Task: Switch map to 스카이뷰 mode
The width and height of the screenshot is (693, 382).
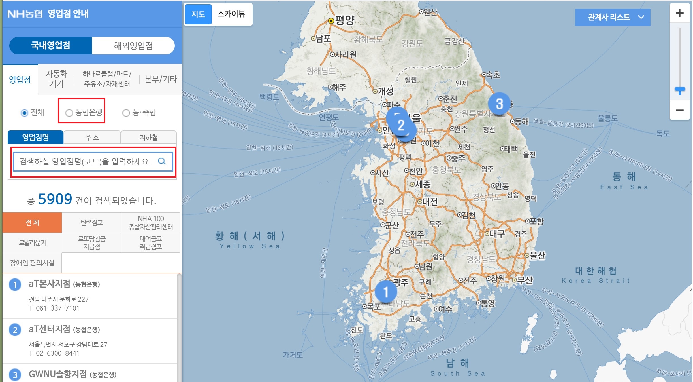Action: coord(231,14)
